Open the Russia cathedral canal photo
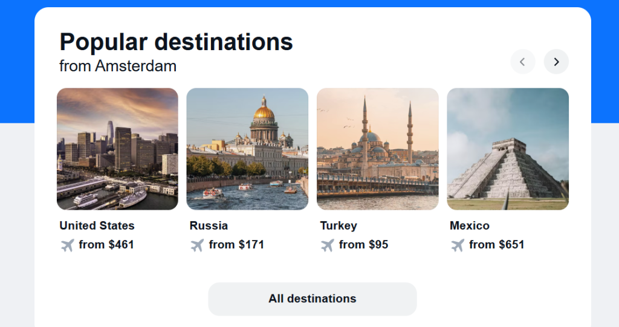 [247, 149]
